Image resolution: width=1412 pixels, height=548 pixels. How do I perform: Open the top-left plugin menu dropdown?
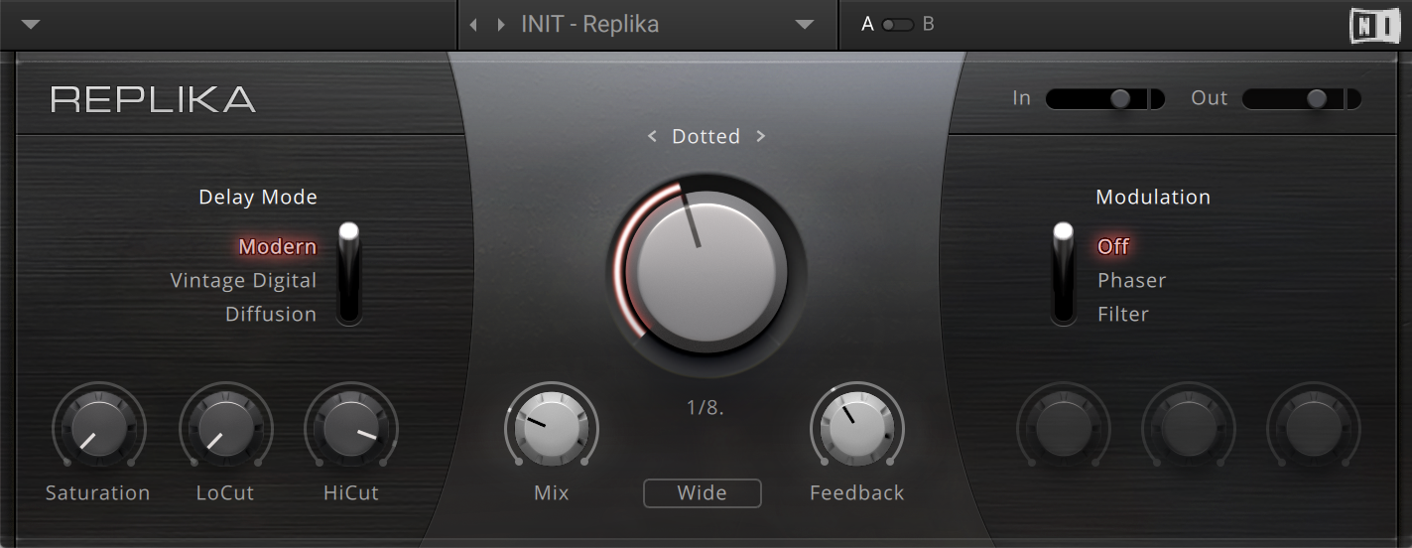coord(31,25)
